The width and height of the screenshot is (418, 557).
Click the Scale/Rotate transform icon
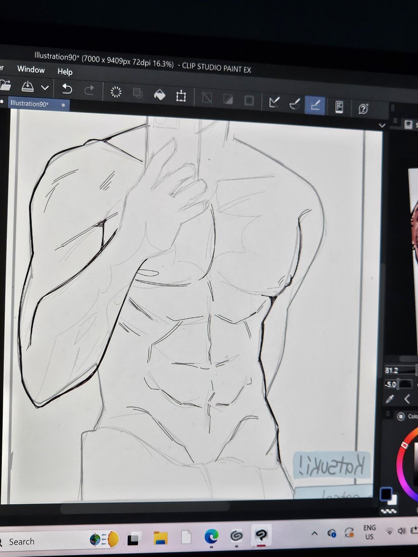181,96
